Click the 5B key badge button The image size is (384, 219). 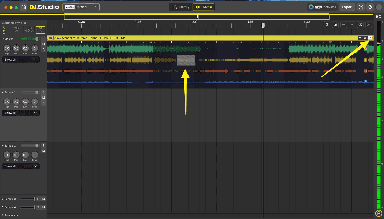coord(41,30)
